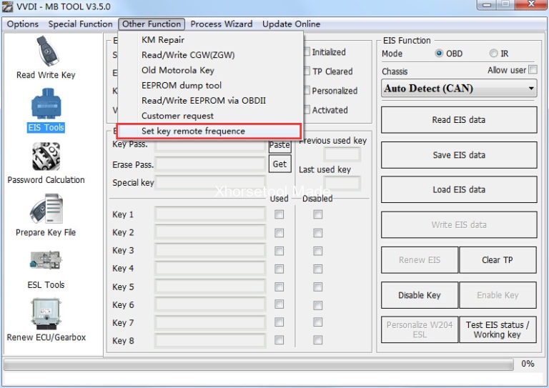Open the Prepare Key File tool

coord(46,215)
